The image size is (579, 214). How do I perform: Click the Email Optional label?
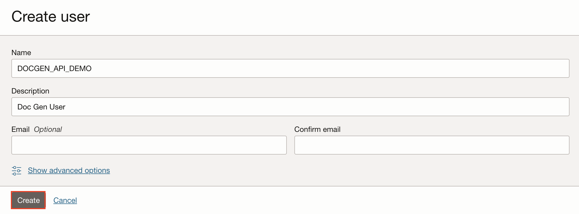[37, 129]
